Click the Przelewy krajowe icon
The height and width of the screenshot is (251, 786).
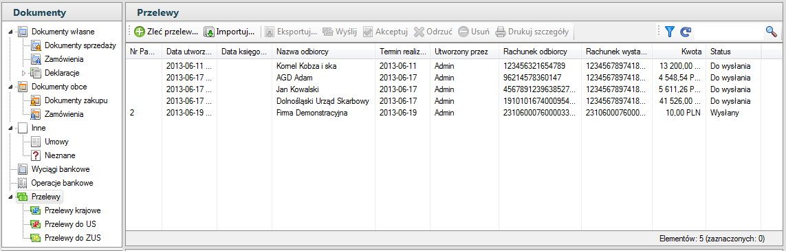point(36,210)
